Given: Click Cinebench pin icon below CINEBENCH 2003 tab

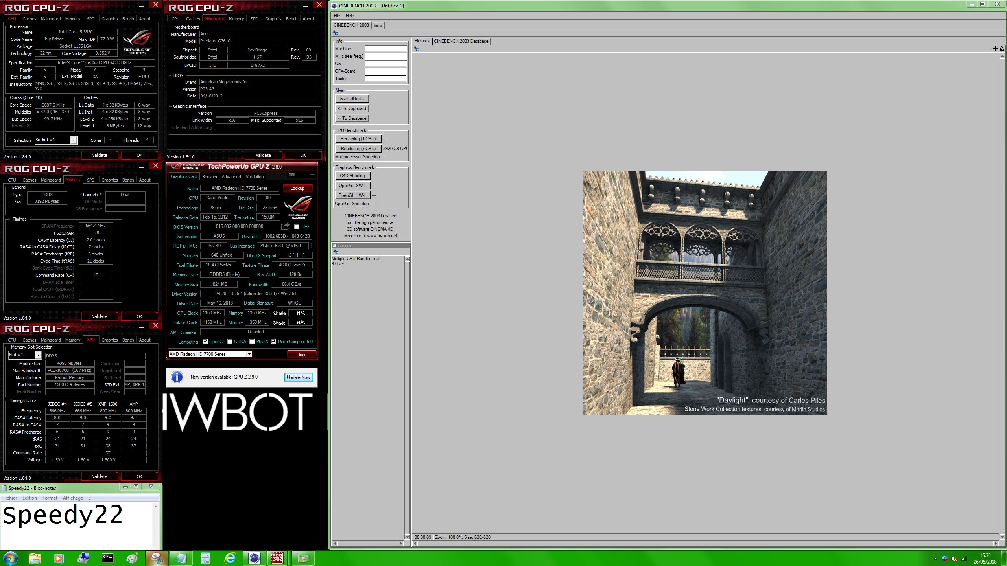Looking at the screenshot, I should pyautogui.click(x=336, y=33).
